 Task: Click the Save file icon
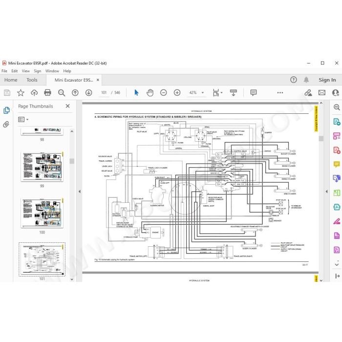click(x=7, y=93)
